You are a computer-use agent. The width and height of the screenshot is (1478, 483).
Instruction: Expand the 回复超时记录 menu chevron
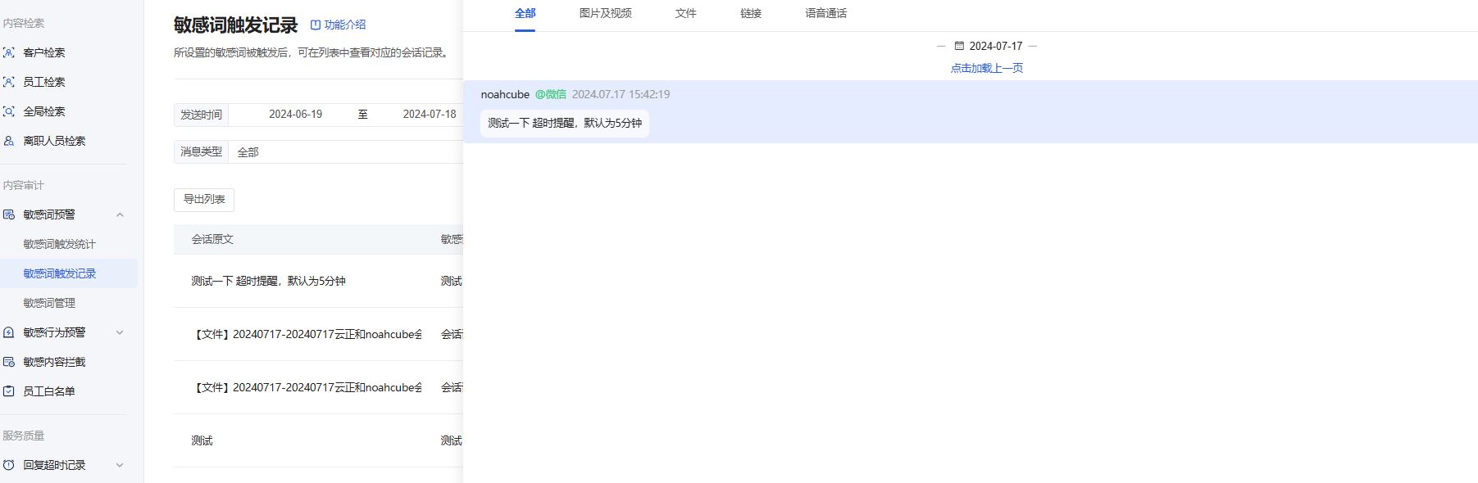(120, 465)
